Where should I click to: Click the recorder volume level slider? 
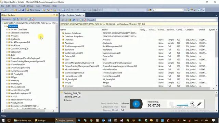[182, 105]
